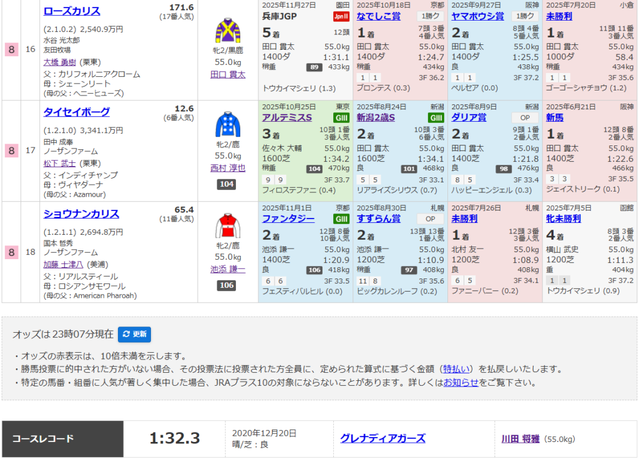Viewport: 639px width, 462px height.
Task: Open horse ショウナンカリス profile link
Action: [81, 214]
